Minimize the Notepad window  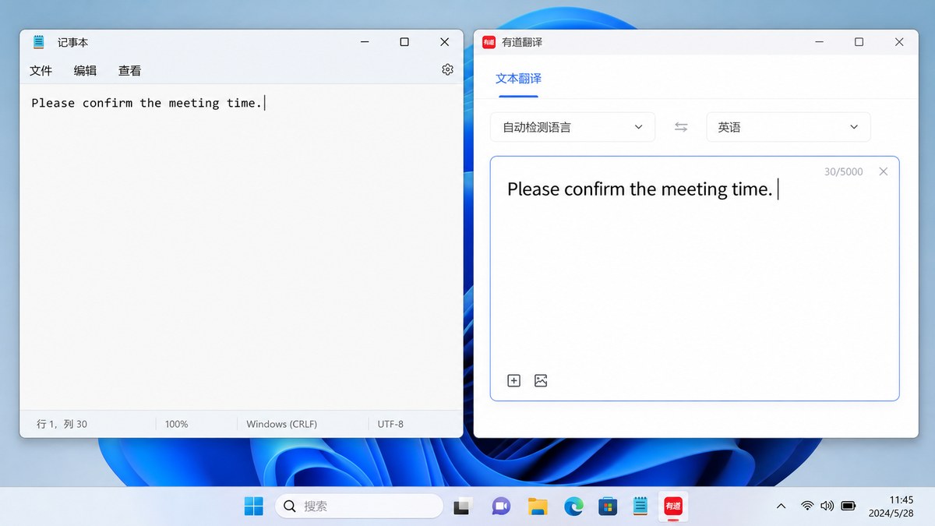pyautogui.click(x=364, y=42)
